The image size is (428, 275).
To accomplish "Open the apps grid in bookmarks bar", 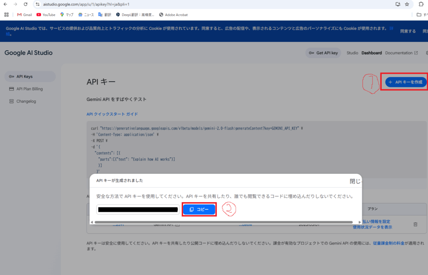I will click(x=6, y=15).
